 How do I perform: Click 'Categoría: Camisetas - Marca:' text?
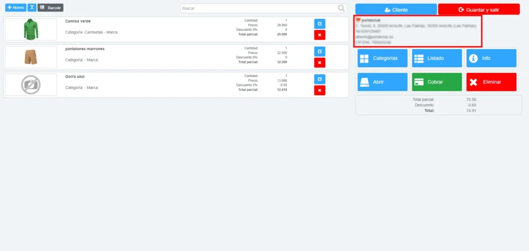[x=91, y=32]
